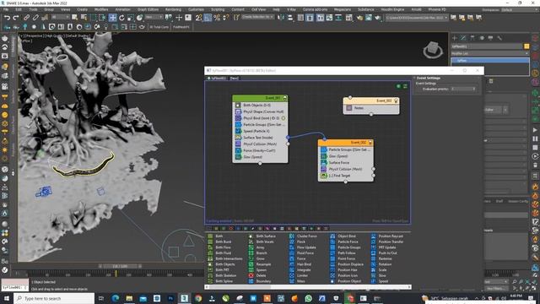Open the File menu

[x=6, y=9]
